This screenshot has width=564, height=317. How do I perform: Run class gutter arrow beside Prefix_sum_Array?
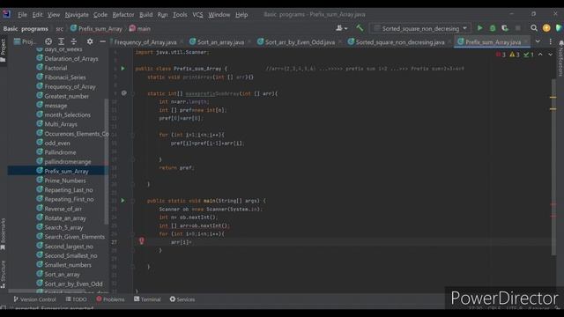[x=122, y=69]
